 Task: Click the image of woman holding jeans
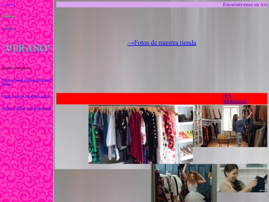click(x=242, y=178)
